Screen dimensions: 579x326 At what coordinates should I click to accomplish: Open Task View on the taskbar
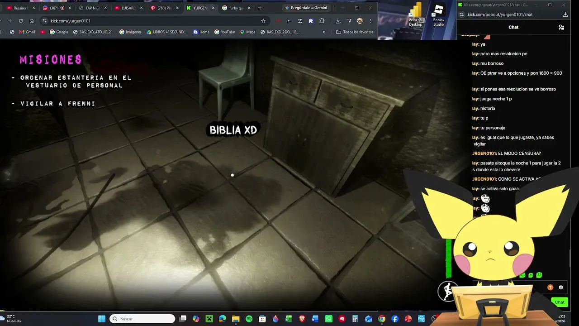click(183, 319)
